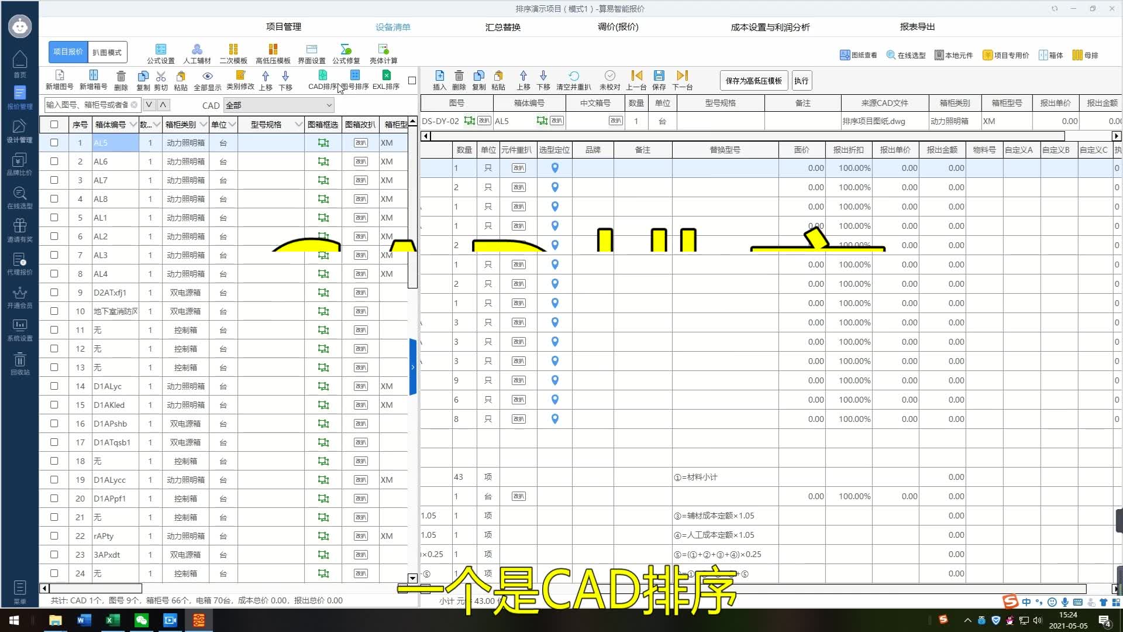This screenshot has width=1123, height=632.
Task: Switch to 扒图模式 button
Action: coord(107,52)
